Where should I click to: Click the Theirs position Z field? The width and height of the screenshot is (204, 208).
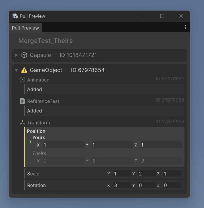[161, 161]
